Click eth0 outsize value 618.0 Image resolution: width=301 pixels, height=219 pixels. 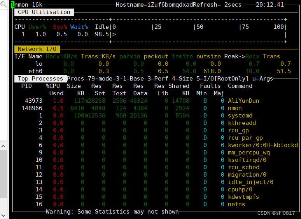point(212,71)
